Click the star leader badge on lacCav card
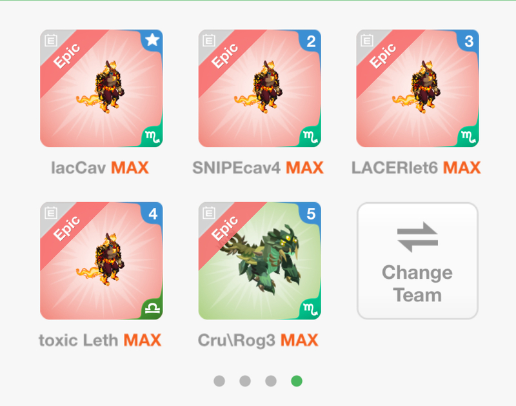Viewport: 516px width, 406px height. point(152,40)
